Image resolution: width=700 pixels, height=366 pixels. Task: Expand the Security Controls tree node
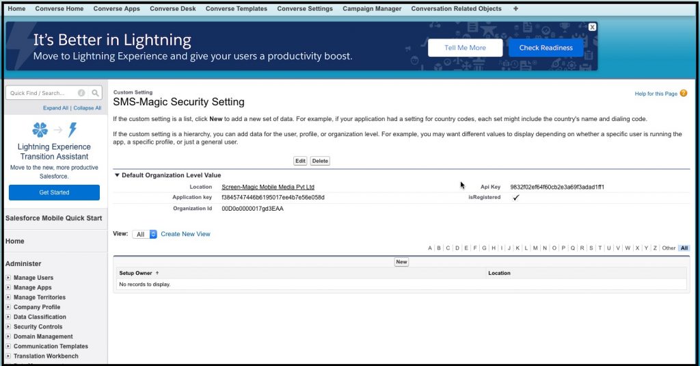coord(8,327)
